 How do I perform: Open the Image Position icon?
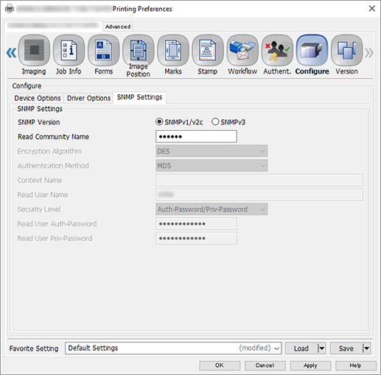pos(139,50)
